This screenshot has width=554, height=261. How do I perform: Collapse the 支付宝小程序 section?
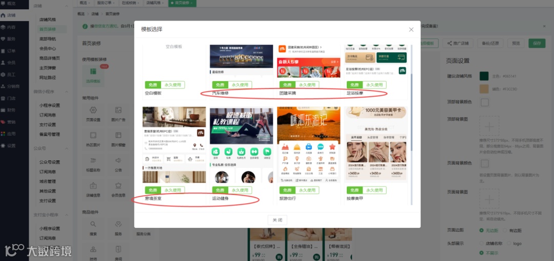[x=67, y=215]
